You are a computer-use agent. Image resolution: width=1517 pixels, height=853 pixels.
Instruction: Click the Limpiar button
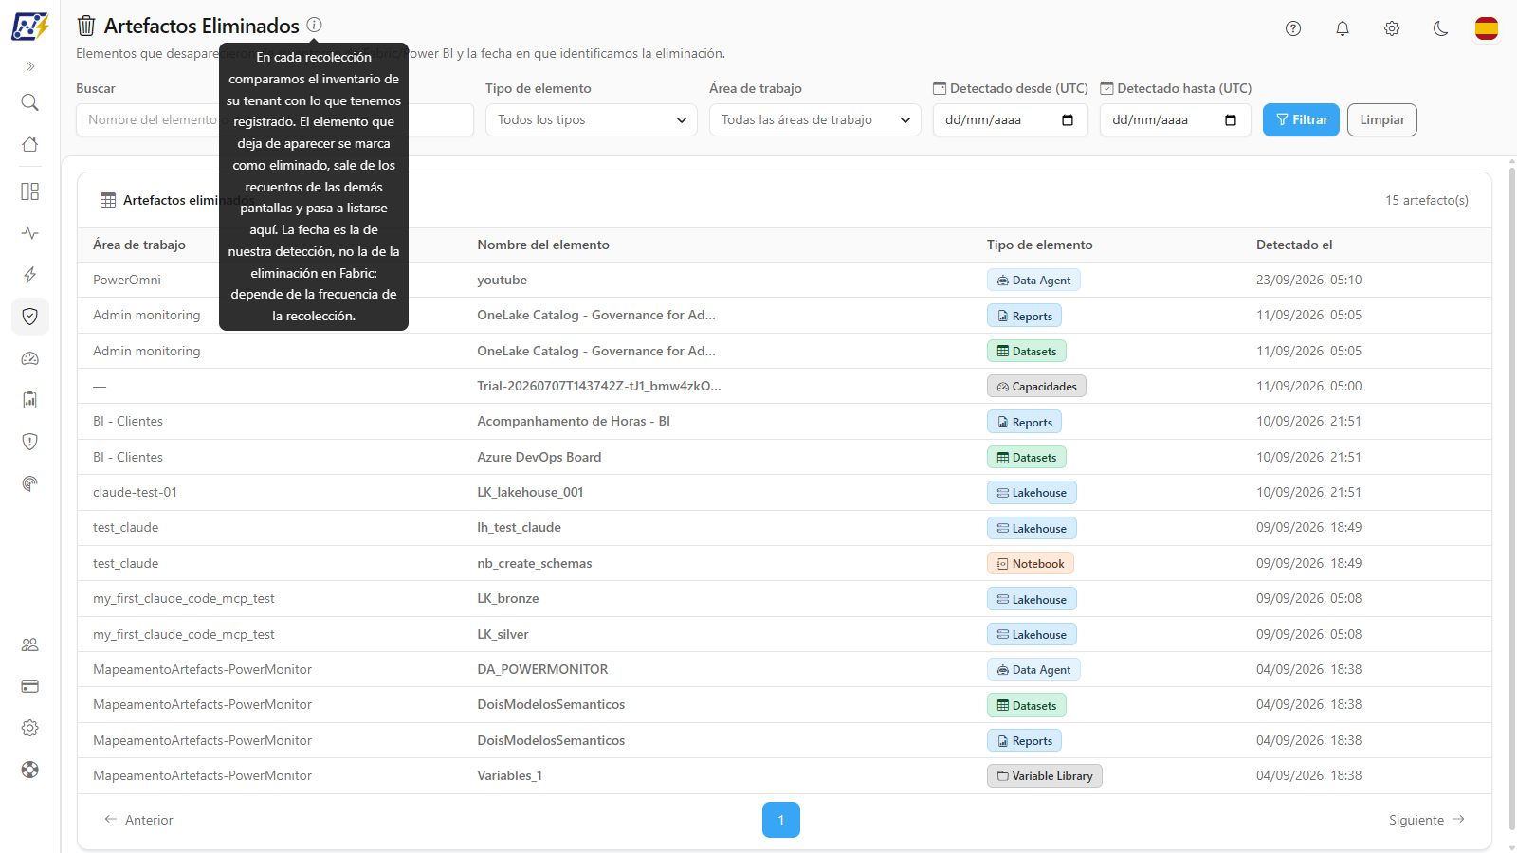(x=1382, y=120)
